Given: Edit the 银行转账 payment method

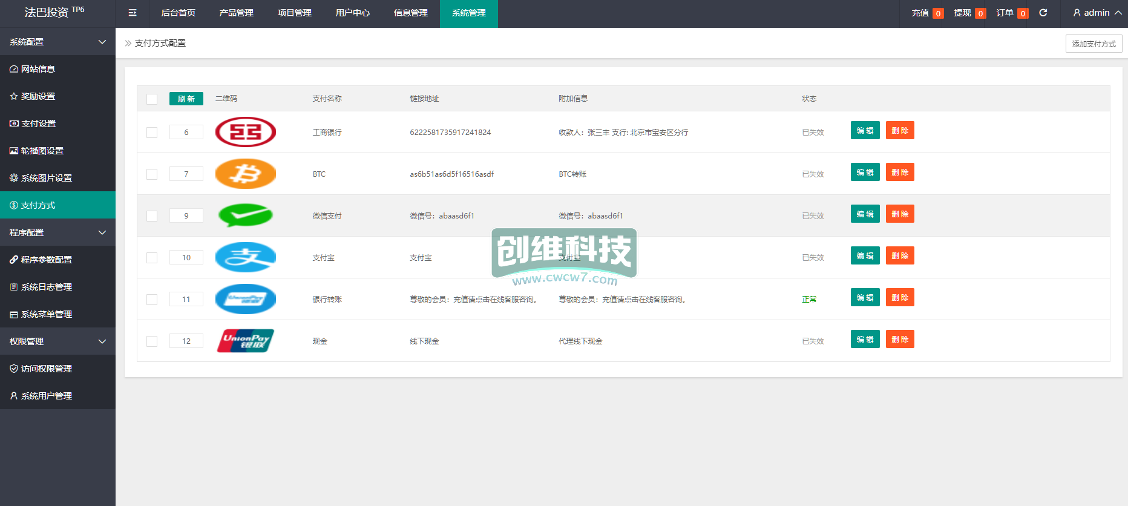Looking at the screenshot, I should point(865,297).
